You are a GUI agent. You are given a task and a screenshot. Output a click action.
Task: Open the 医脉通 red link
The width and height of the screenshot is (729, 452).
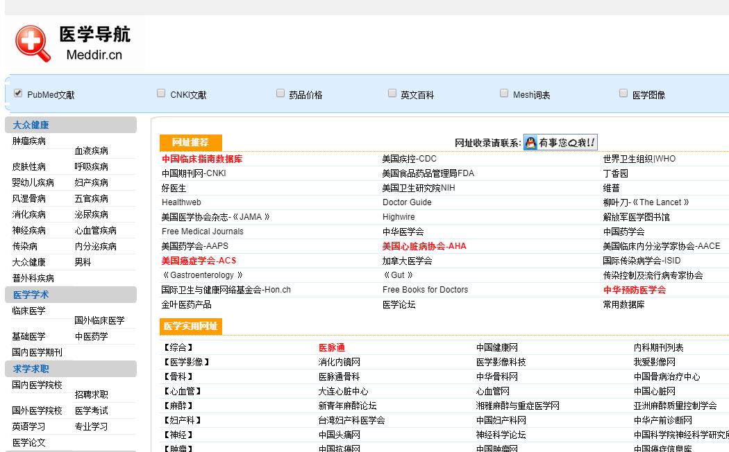331,347
